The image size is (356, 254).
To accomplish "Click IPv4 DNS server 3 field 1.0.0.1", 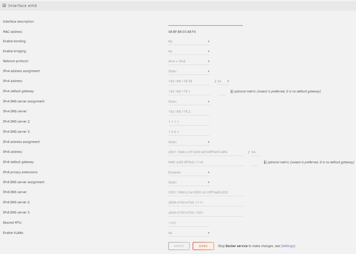I will (x=189, y=132).
